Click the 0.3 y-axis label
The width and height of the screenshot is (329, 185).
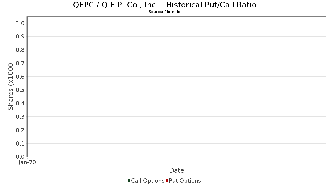tap(21, 117)
